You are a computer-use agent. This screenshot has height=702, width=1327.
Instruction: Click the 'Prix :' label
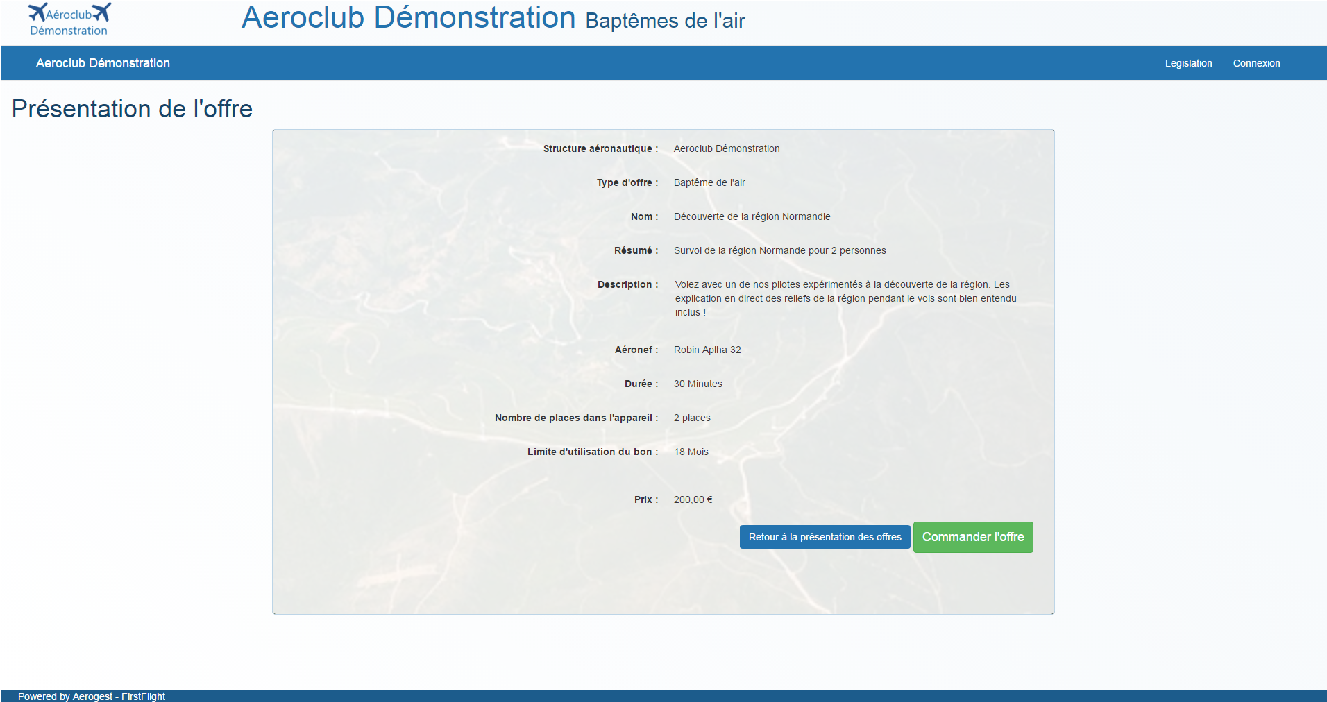[646, 499]
